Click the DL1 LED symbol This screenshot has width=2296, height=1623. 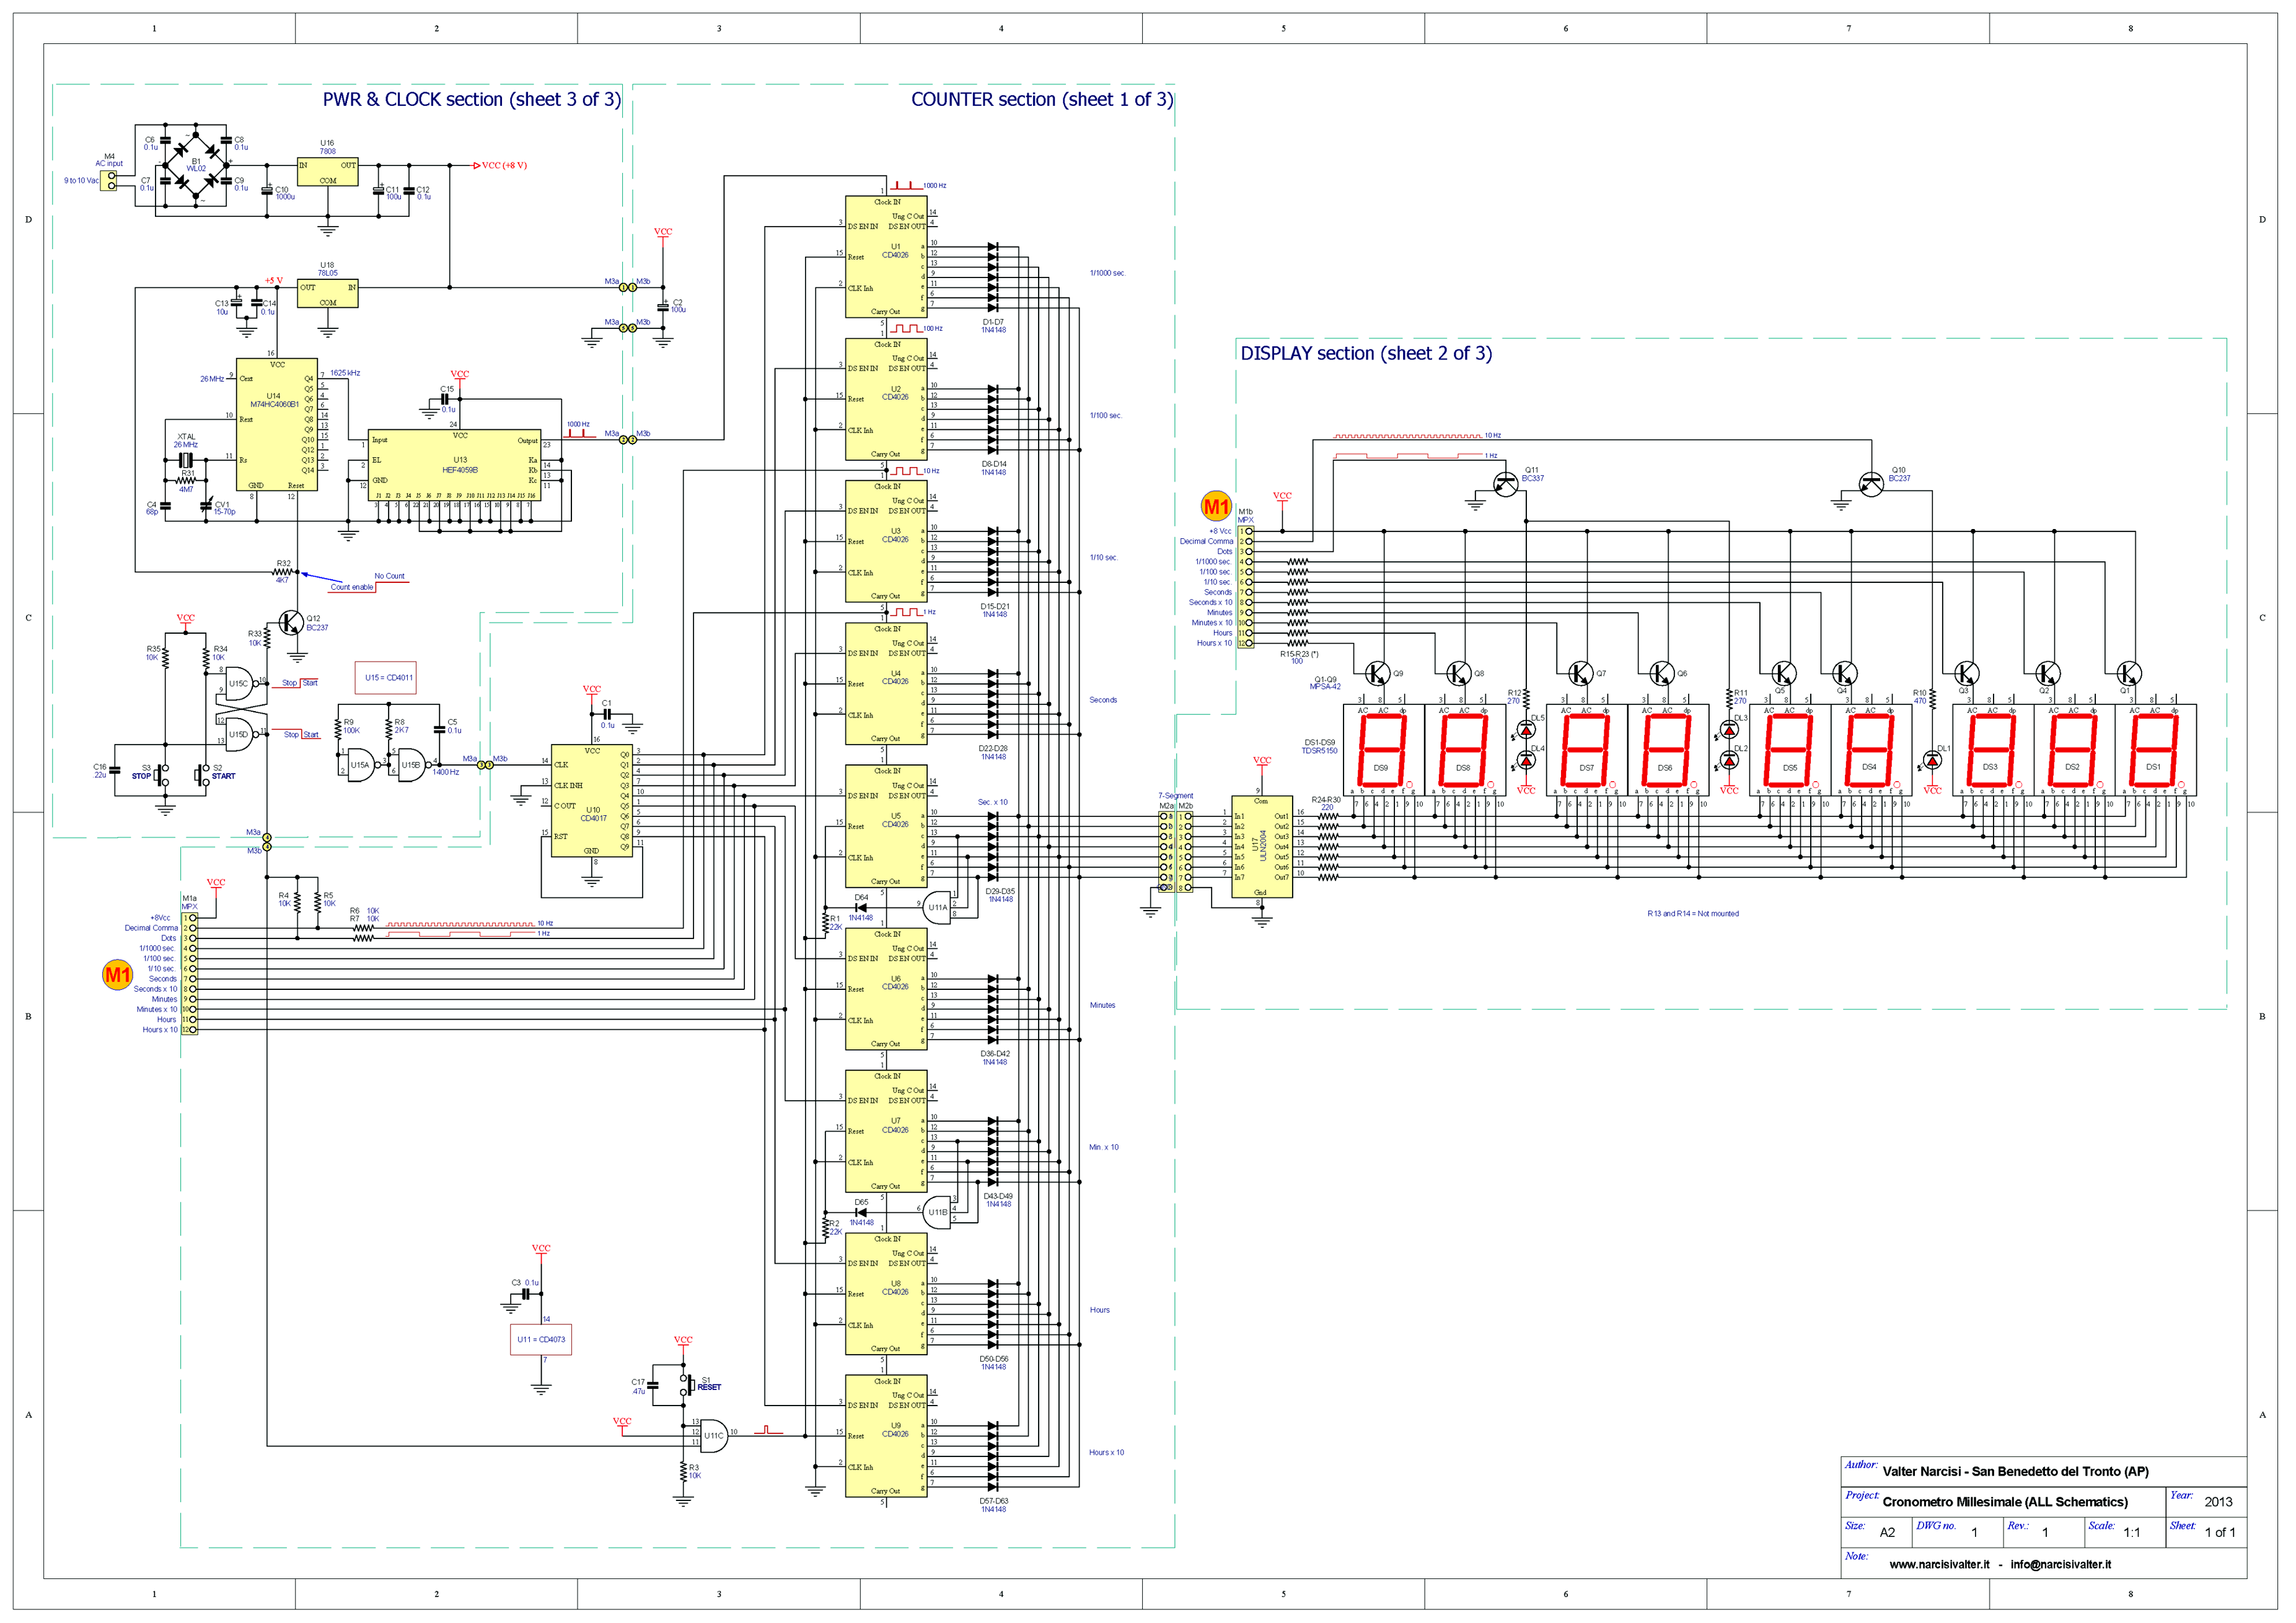tap(1933, 761)
